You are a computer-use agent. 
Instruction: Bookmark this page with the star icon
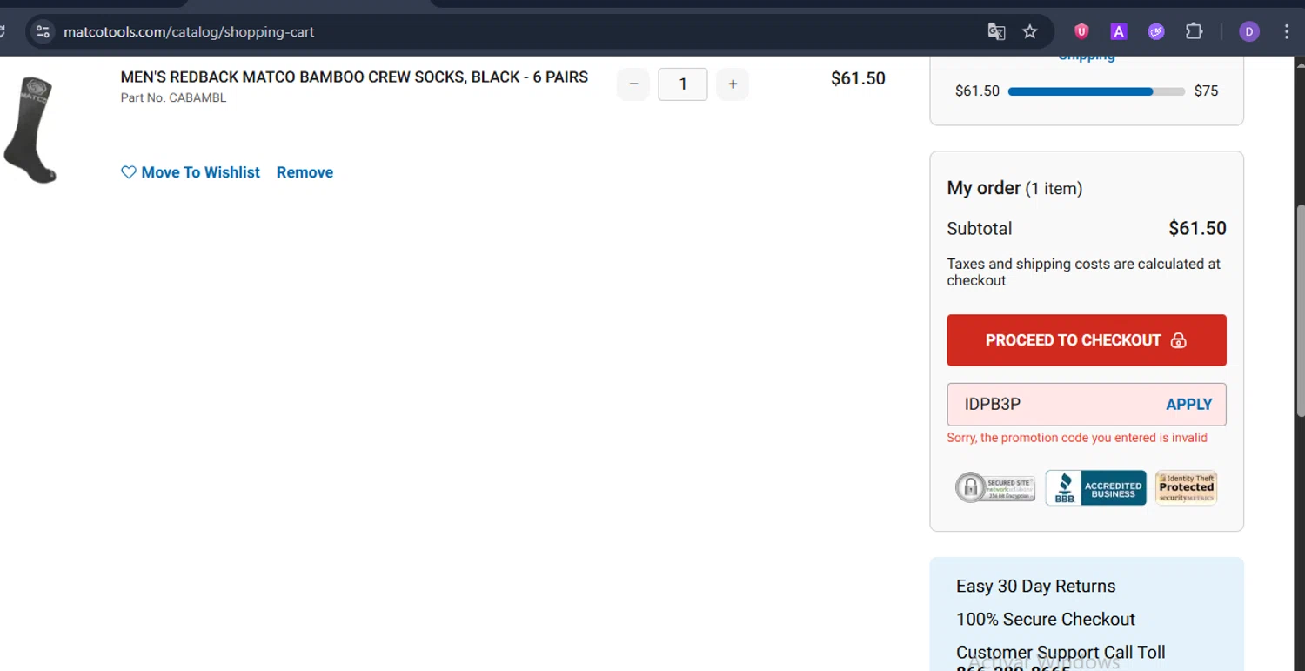[1030, 31]
